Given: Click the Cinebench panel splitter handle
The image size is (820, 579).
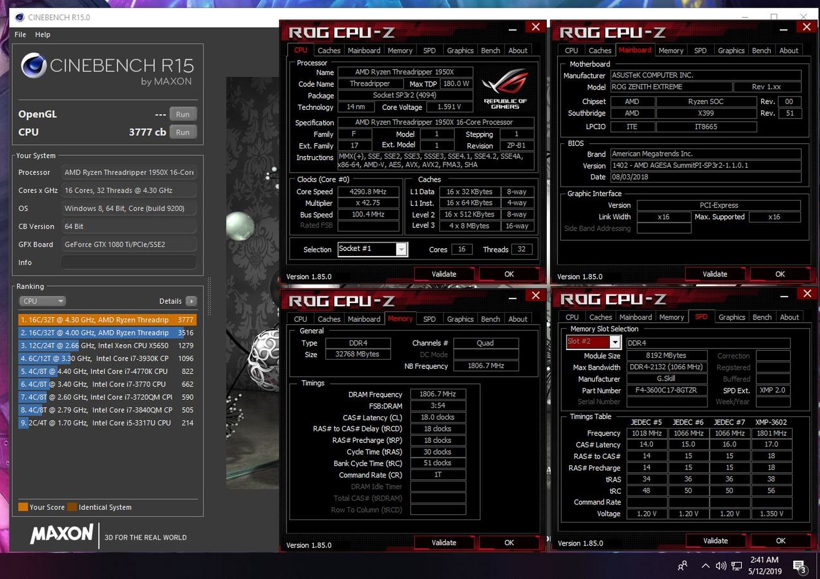Looking at the screenshot, I should click(x=209, y=296).
